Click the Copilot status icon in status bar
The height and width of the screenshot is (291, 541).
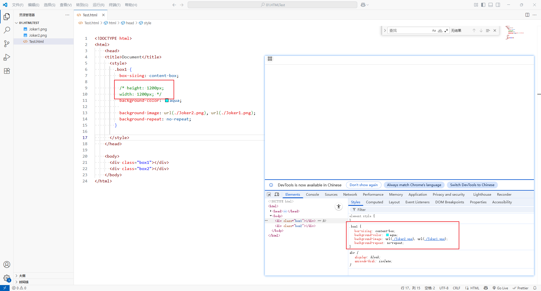click(x=486, y=288)
